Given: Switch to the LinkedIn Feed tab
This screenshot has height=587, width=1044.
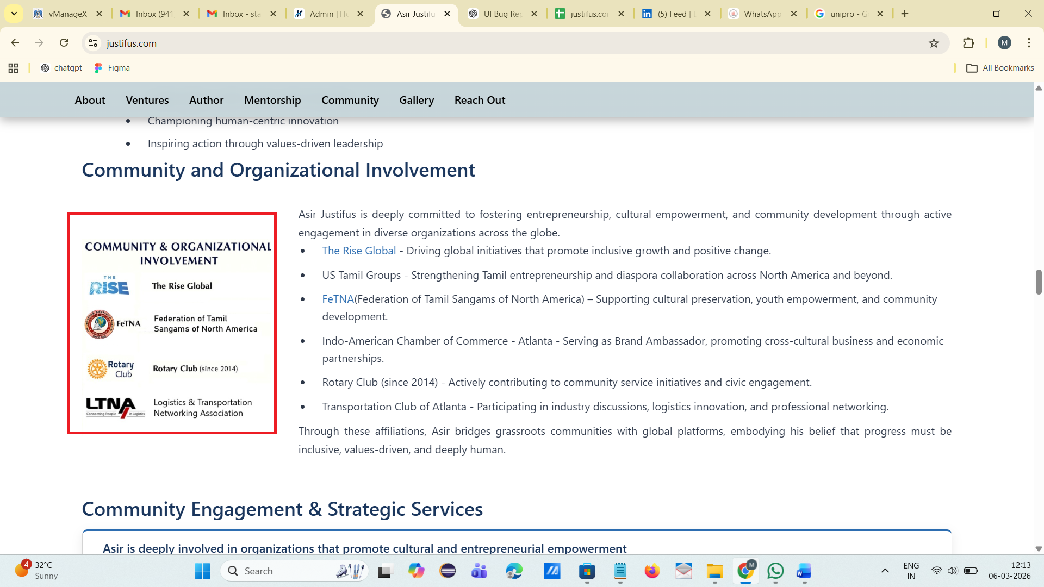Looking at the screenshot, I should point(672,14).
